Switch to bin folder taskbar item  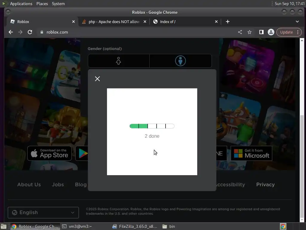coord(169,226)
